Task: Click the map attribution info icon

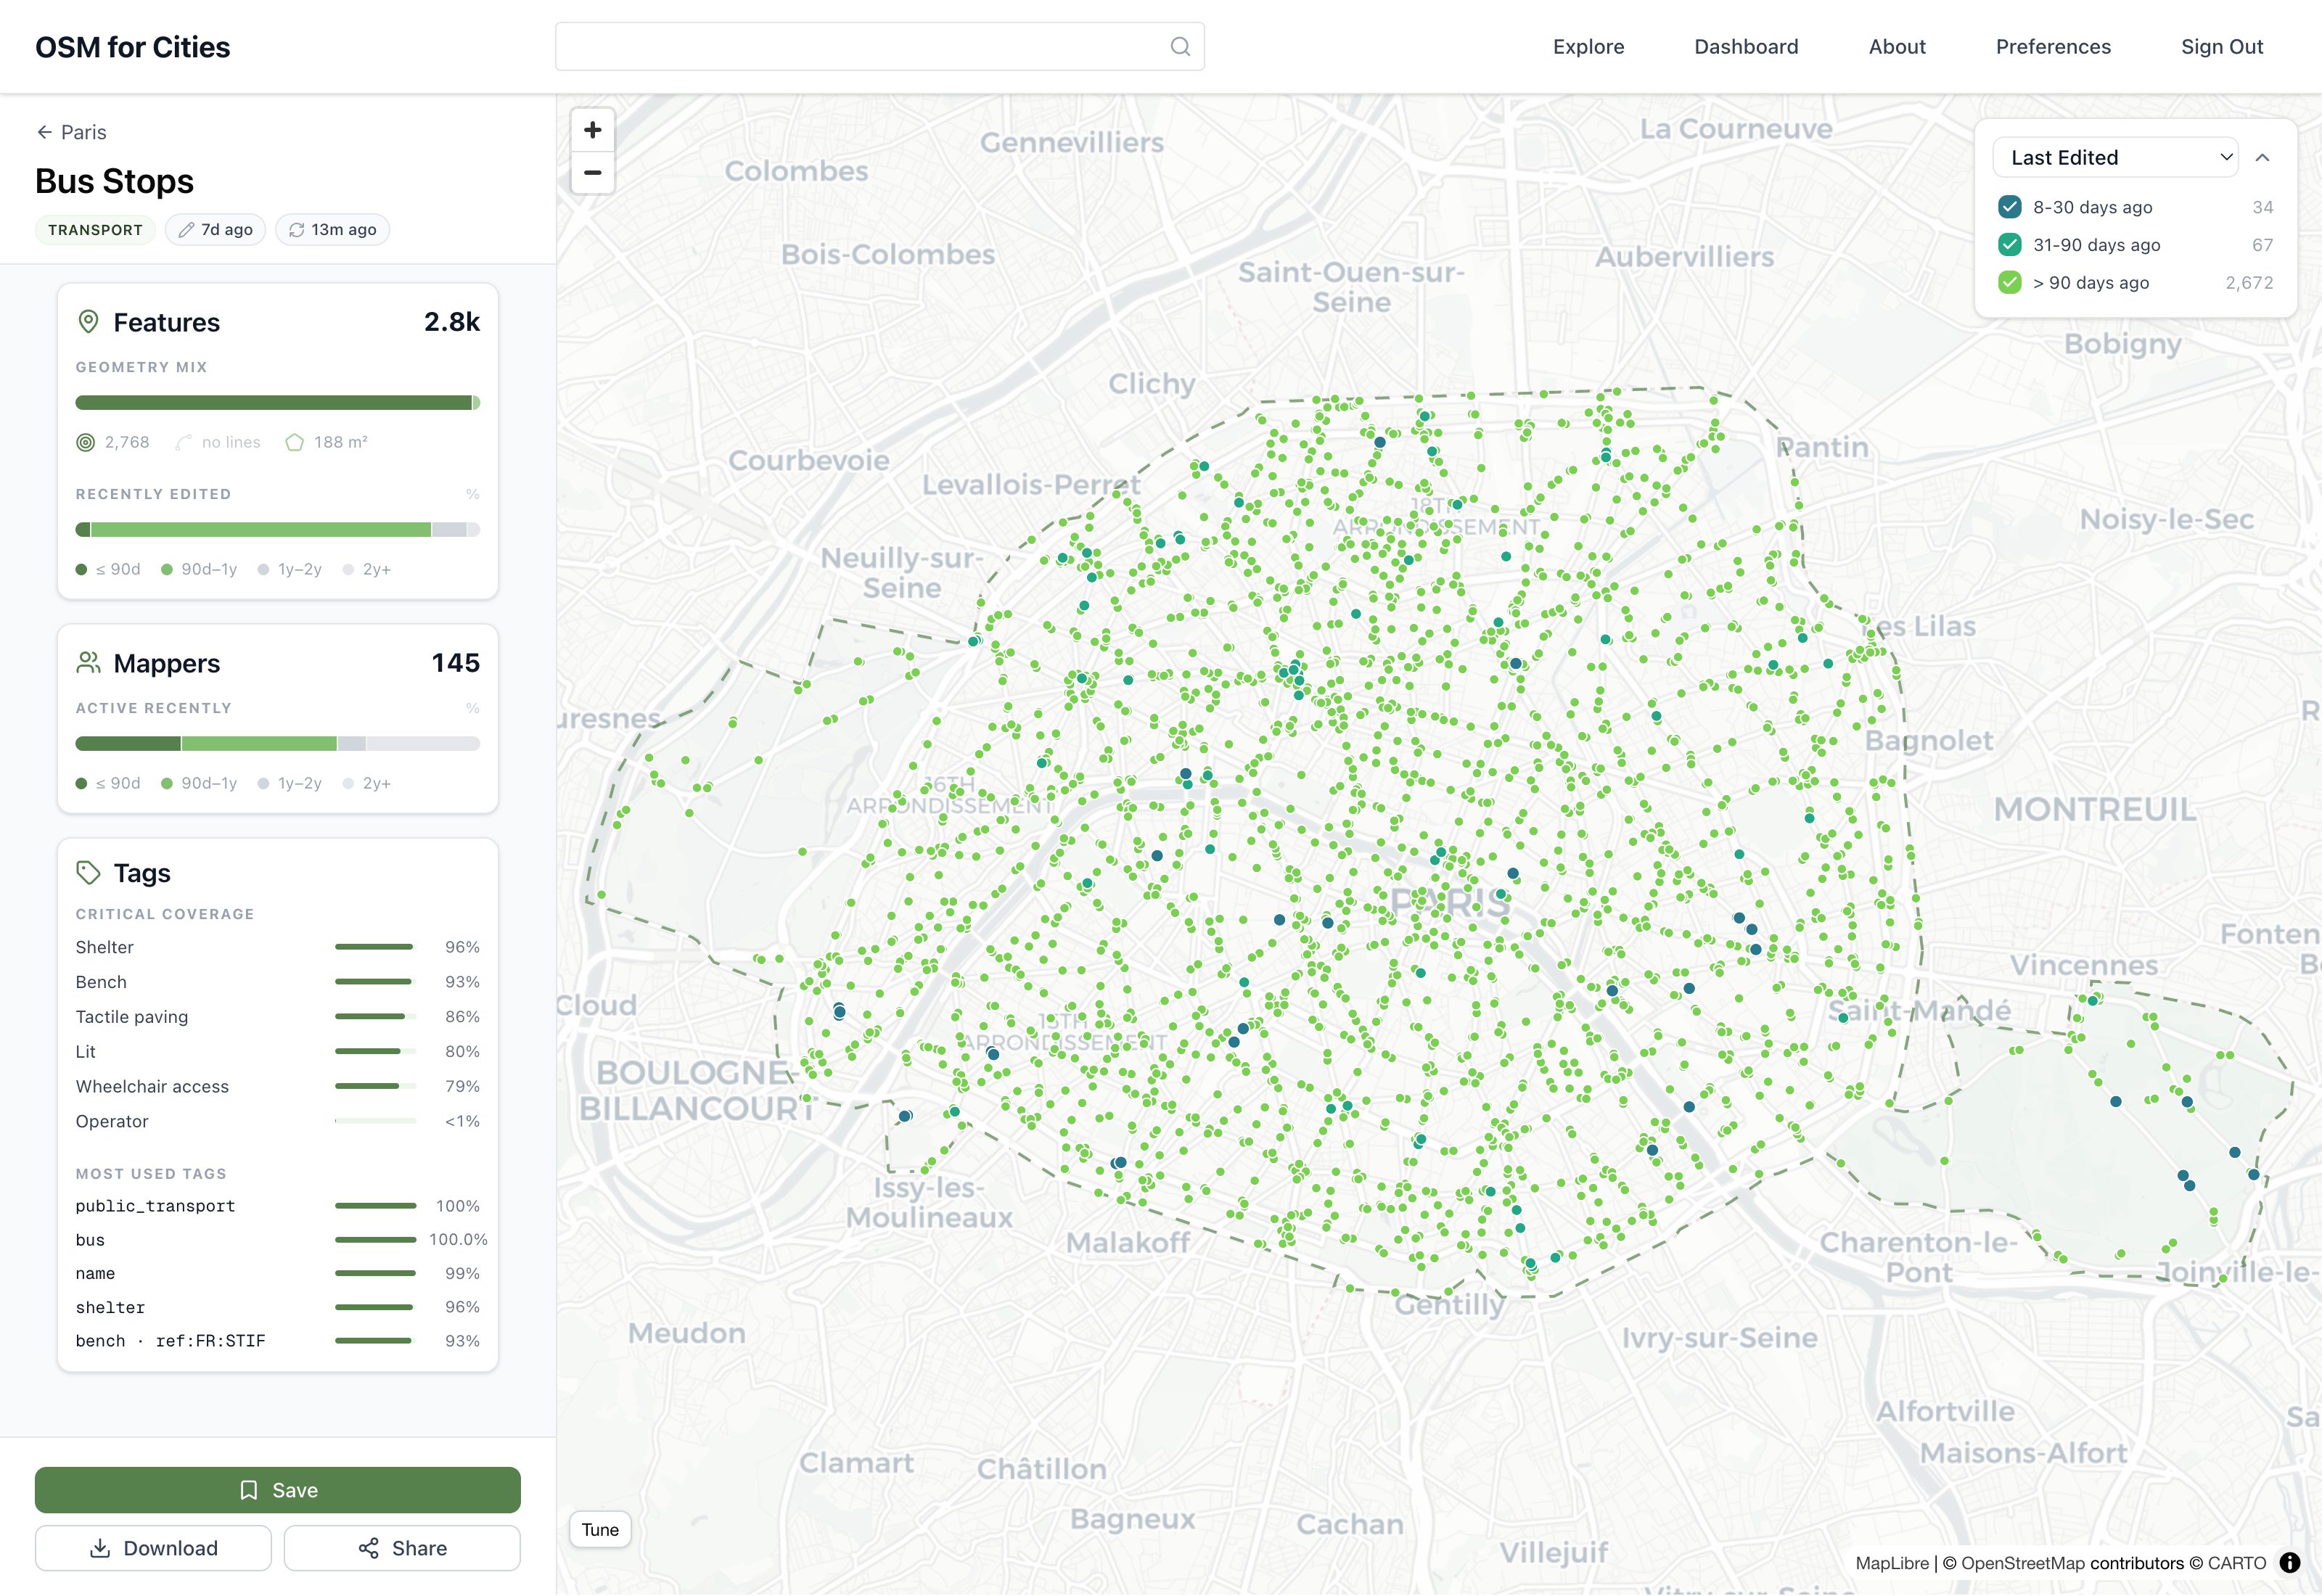Action: 2289,1563
